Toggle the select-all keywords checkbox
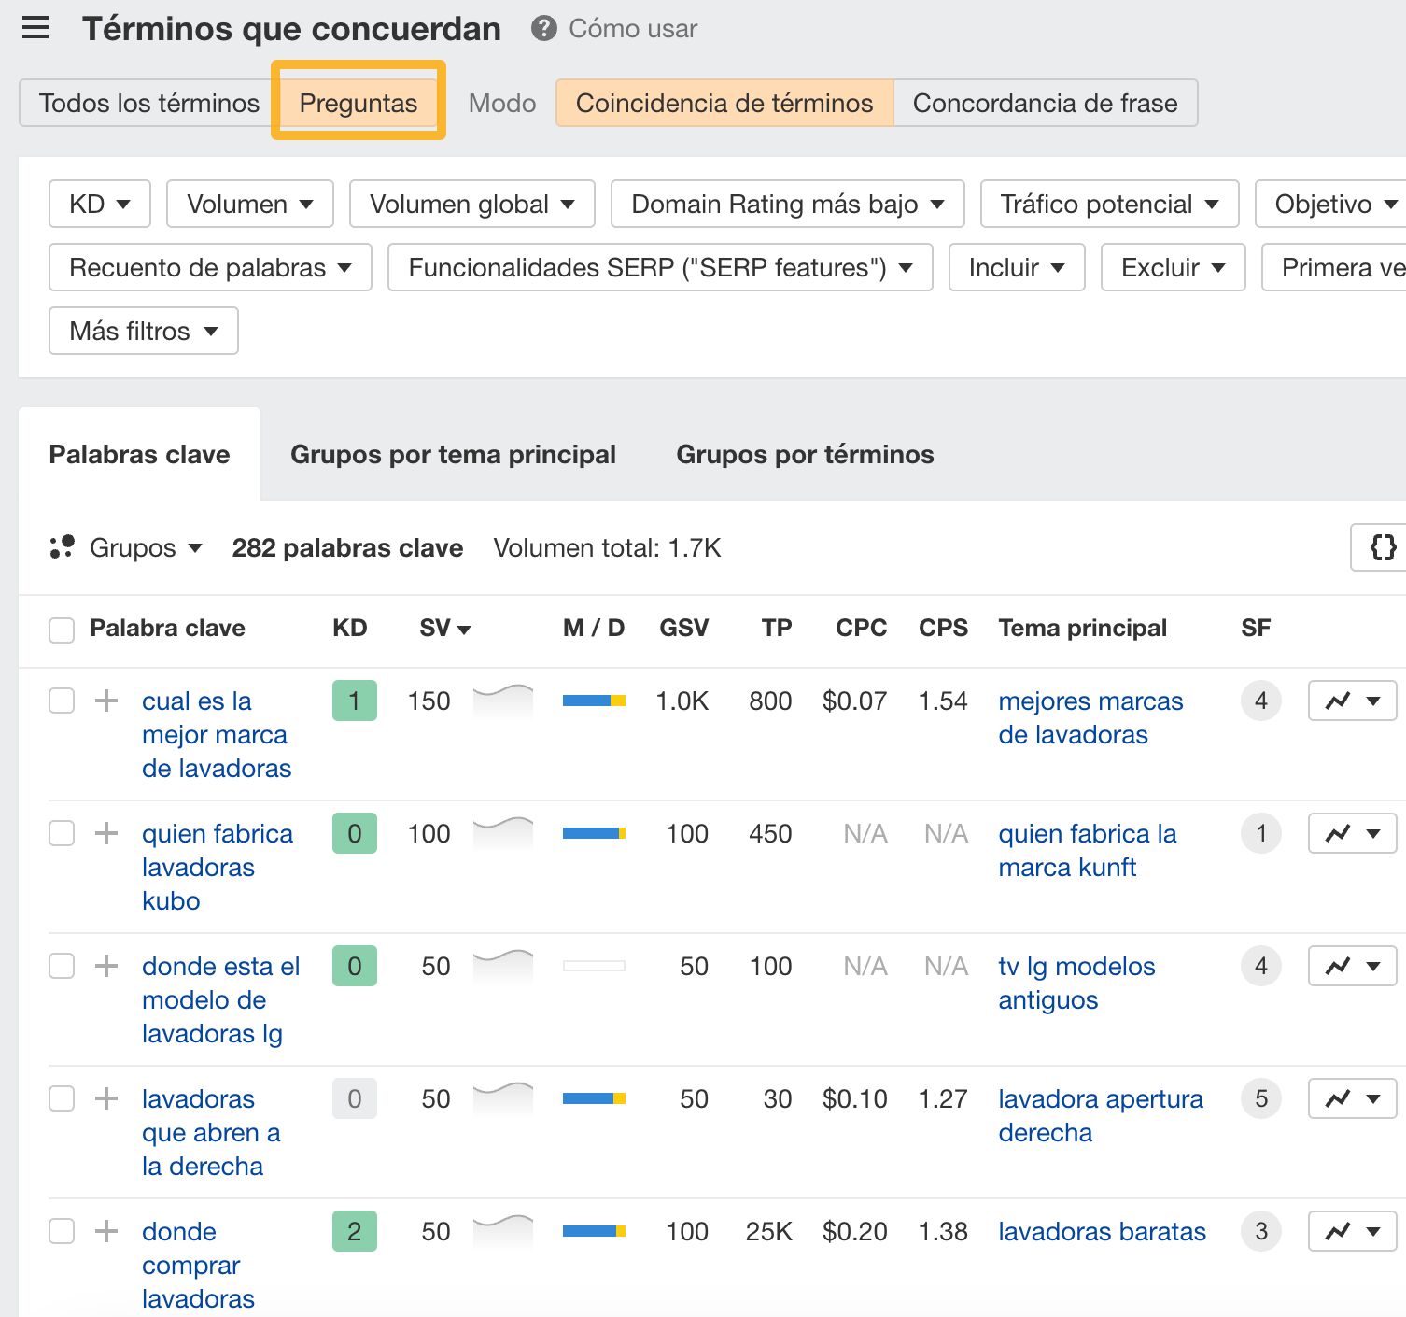The image size is (1406, 1317). click(61, 630)
